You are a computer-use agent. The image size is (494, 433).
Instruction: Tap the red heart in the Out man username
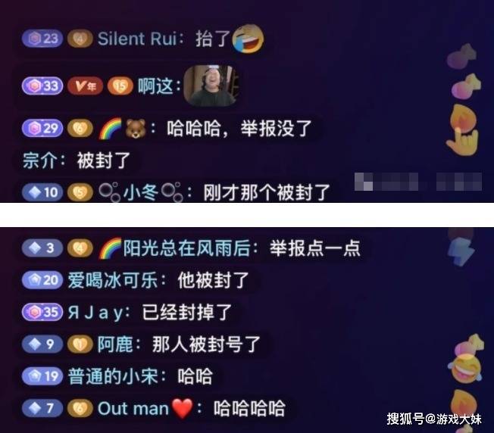pyautogui.click(x=182, y=409)
